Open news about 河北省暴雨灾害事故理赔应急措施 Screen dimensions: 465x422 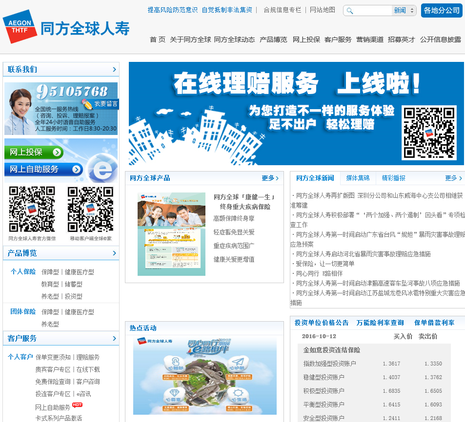coord(364,254)
